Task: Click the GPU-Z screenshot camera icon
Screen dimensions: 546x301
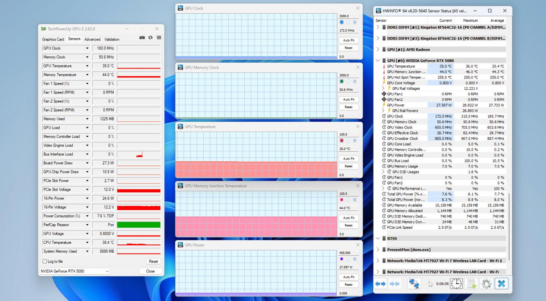Action: [x=142, y=37]
